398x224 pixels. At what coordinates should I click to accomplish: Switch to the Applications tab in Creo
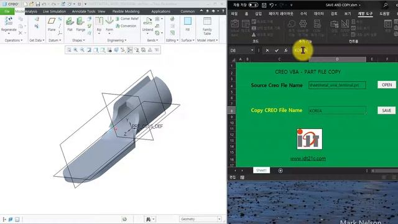click(160, 11)
